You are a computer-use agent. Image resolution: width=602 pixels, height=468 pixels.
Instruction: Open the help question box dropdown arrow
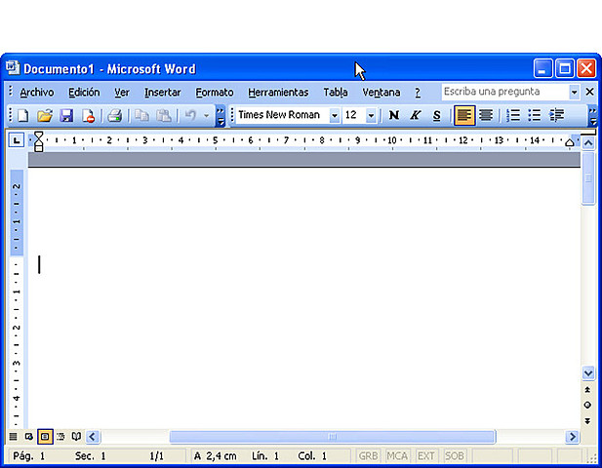point(574,92)
